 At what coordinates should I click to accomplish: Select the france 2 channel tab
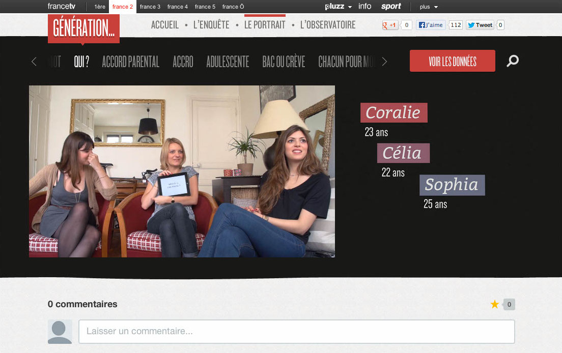pos(123,7)
